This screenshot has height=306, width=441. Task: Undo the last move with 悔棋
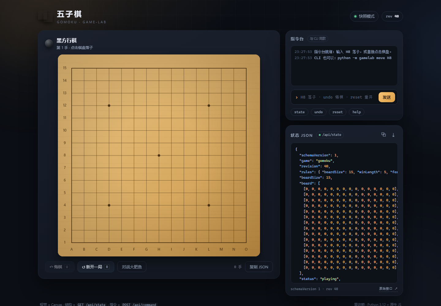(x=60, y=267)
